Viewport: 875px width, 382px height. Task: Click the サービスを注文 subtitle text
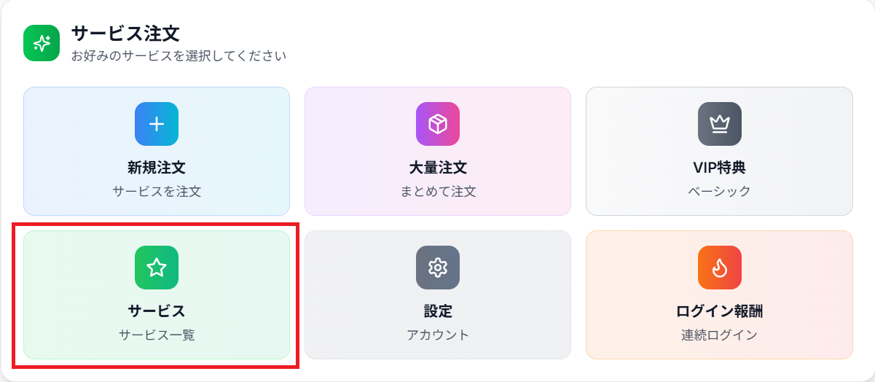click(157, 192)
